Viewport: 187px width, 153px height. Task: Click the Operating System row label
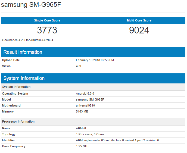click(x=15, y=93)
